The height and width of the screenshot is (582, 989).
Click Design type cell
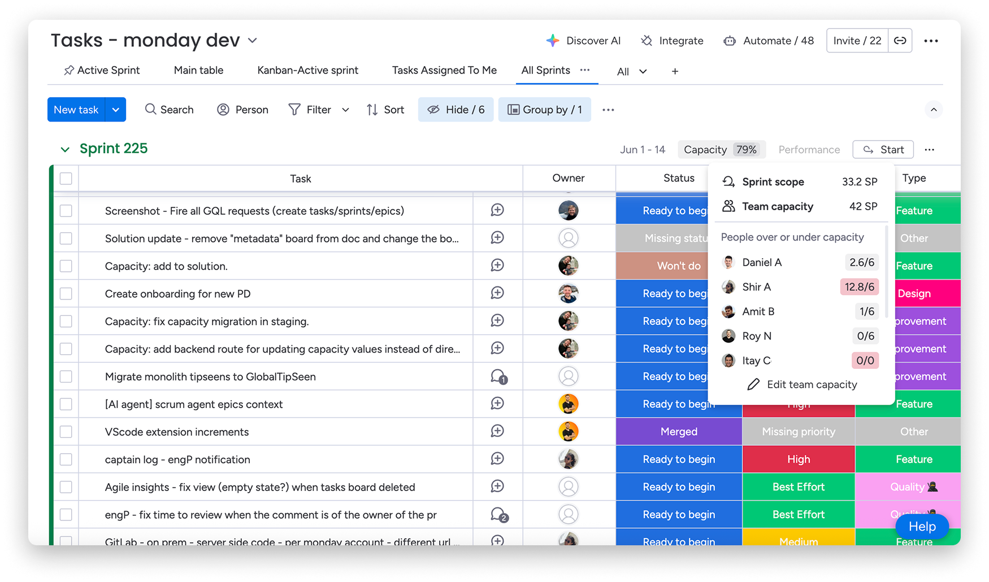click(x=927, y=294)
